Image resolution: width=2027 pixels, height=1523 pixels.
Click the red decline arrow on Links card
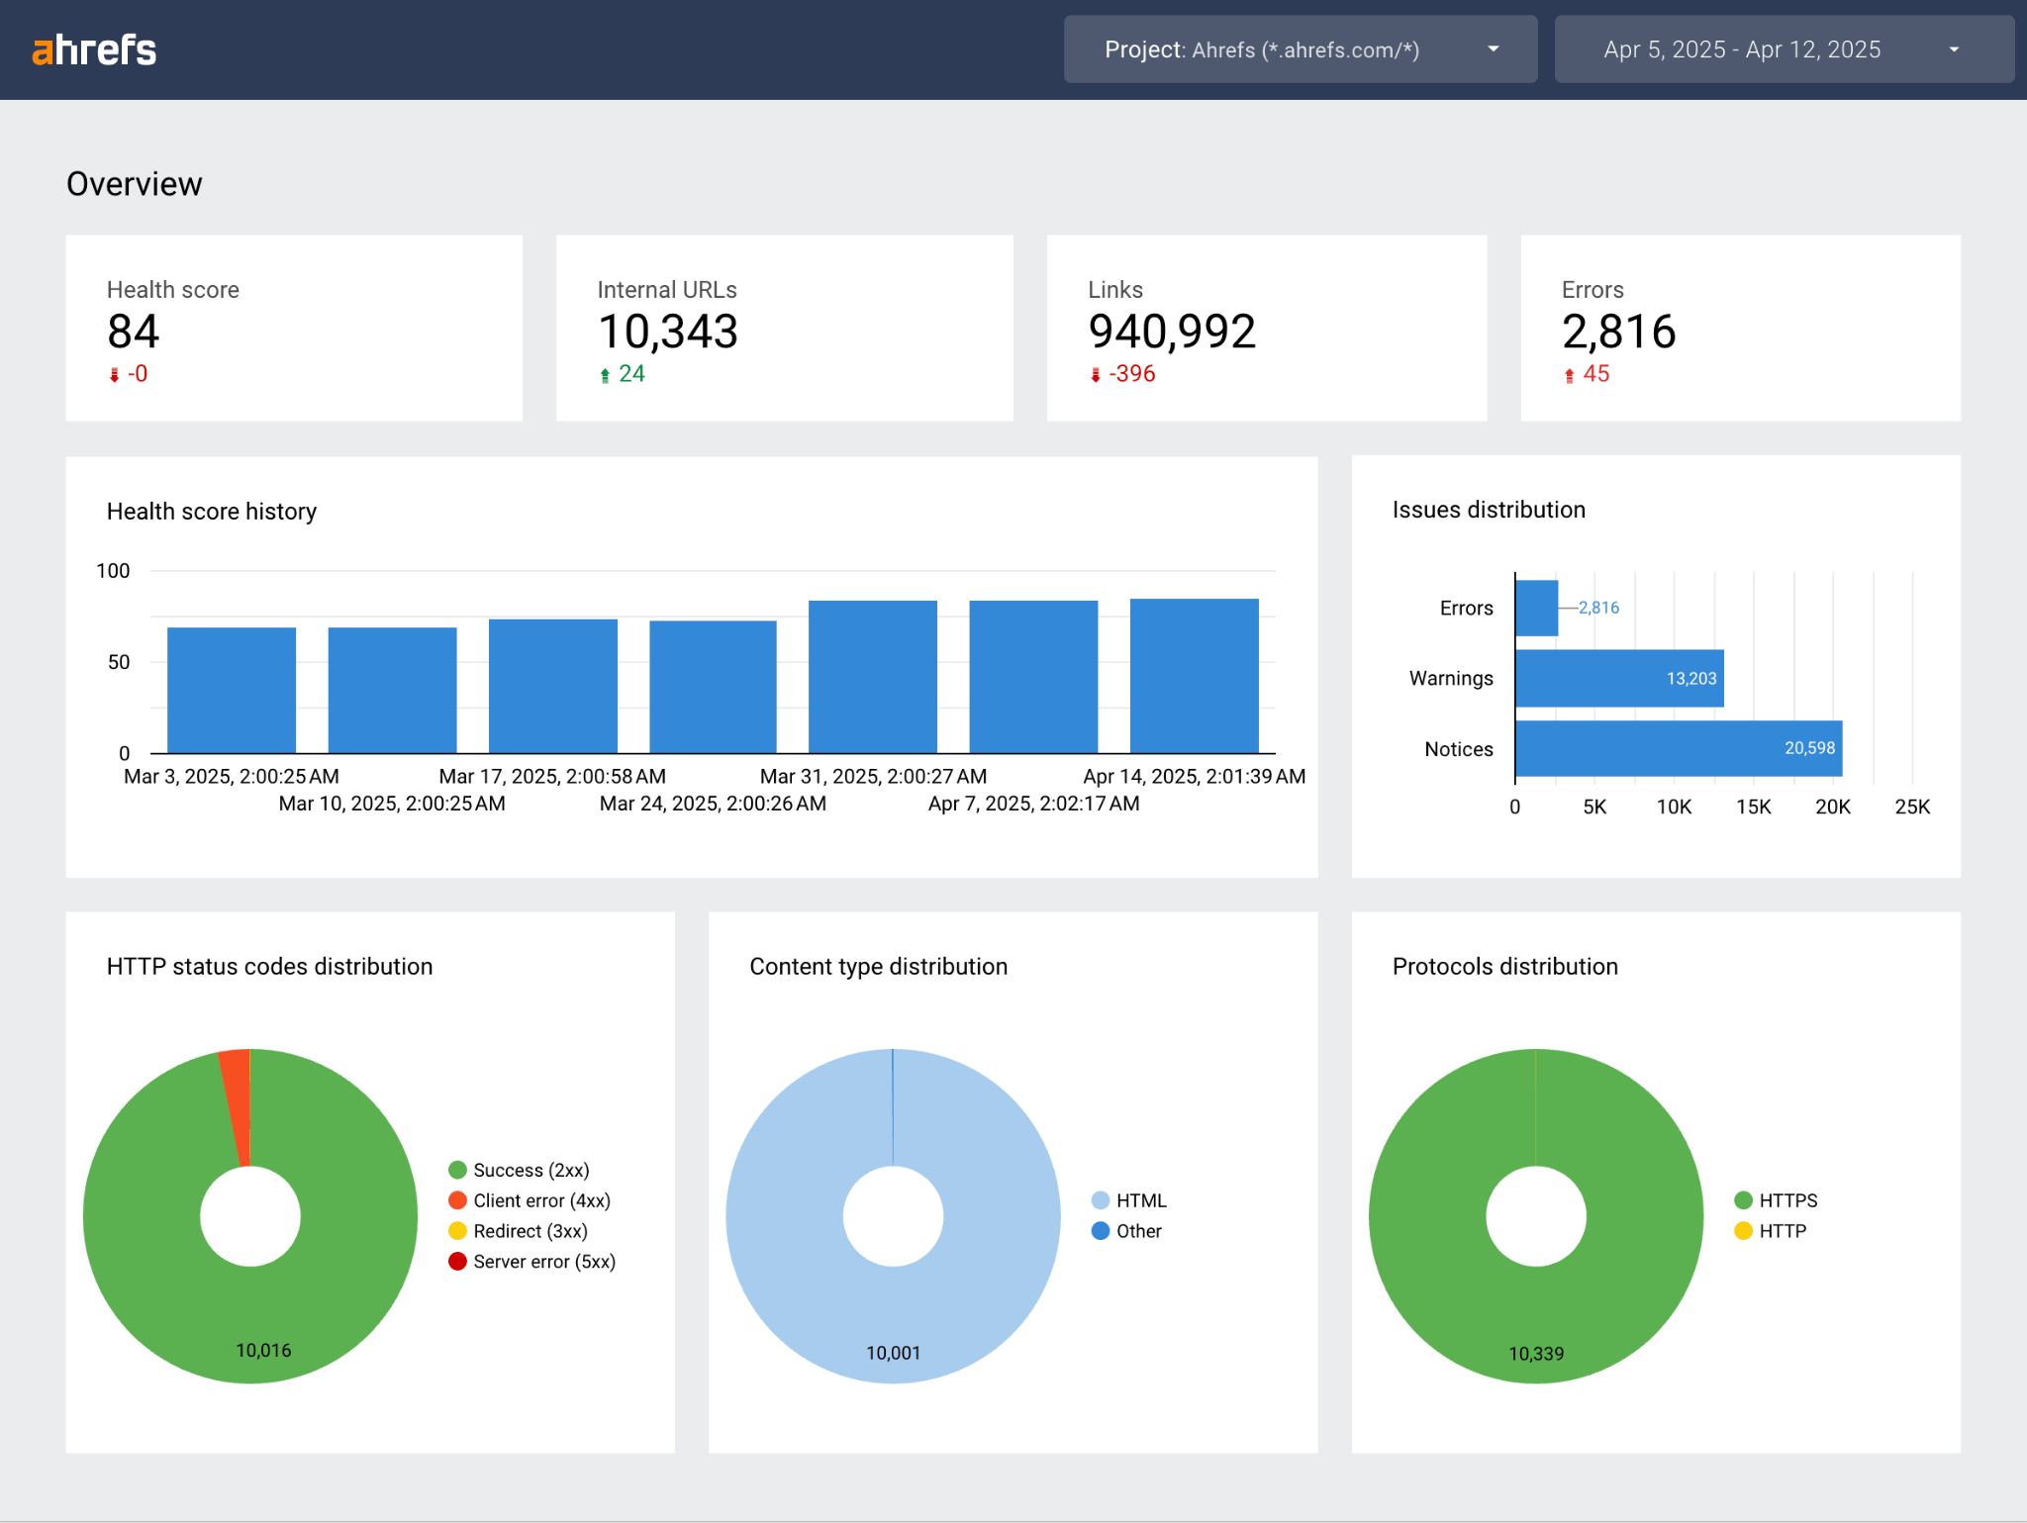[x=1095, y=374]
